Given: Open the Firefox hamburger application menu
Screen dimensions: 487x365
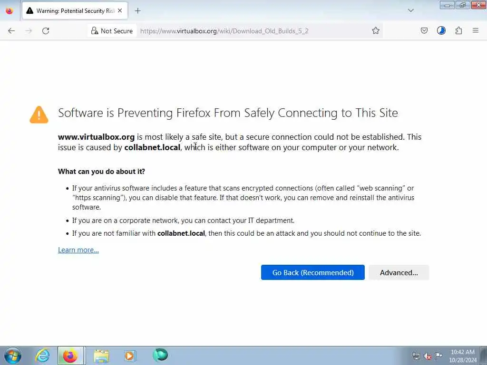Looking at the screenshot, I should [x=476, y=30].
